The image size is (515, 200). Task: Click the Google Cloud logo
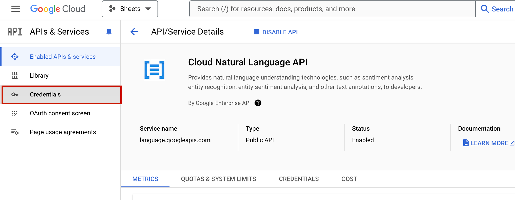click(x=58, y=9)
